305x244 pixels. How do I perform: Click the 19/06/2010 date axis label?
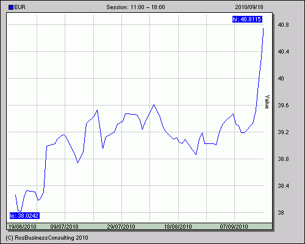point(23,226)
